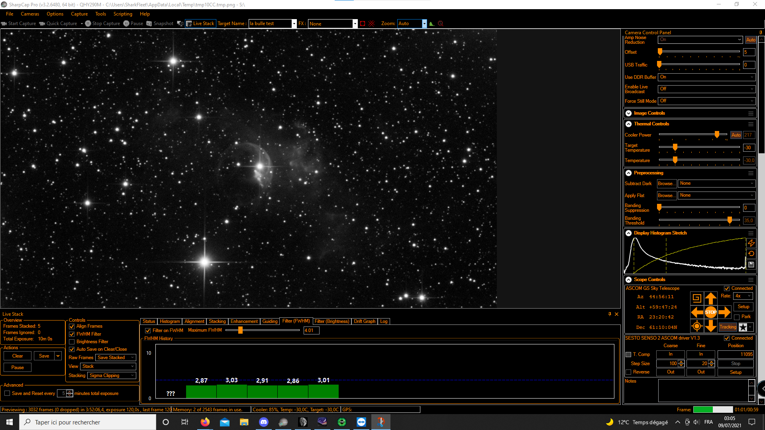The image size is (765, 430).
Task: Start Capture from the toolbar
Action: (x=18, y=23)
